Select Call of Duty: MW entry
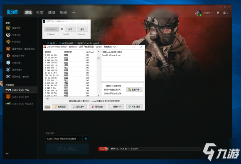This screenshot has width=241, height=164. coord(20,90)
